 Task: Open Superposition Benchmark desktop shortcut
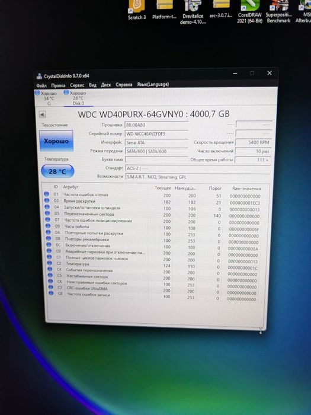click(278, 12)
